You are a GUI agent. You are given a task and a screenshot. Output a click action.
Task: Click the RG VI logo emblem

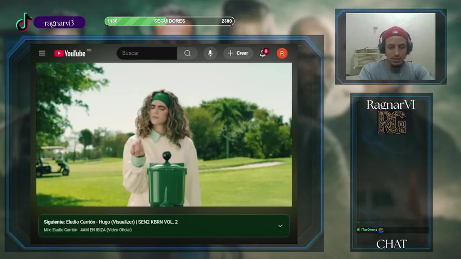click(x=391, y=122)
